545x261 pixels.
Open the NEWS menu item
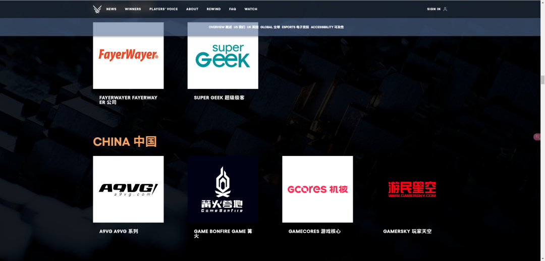[x=111, y=9]
